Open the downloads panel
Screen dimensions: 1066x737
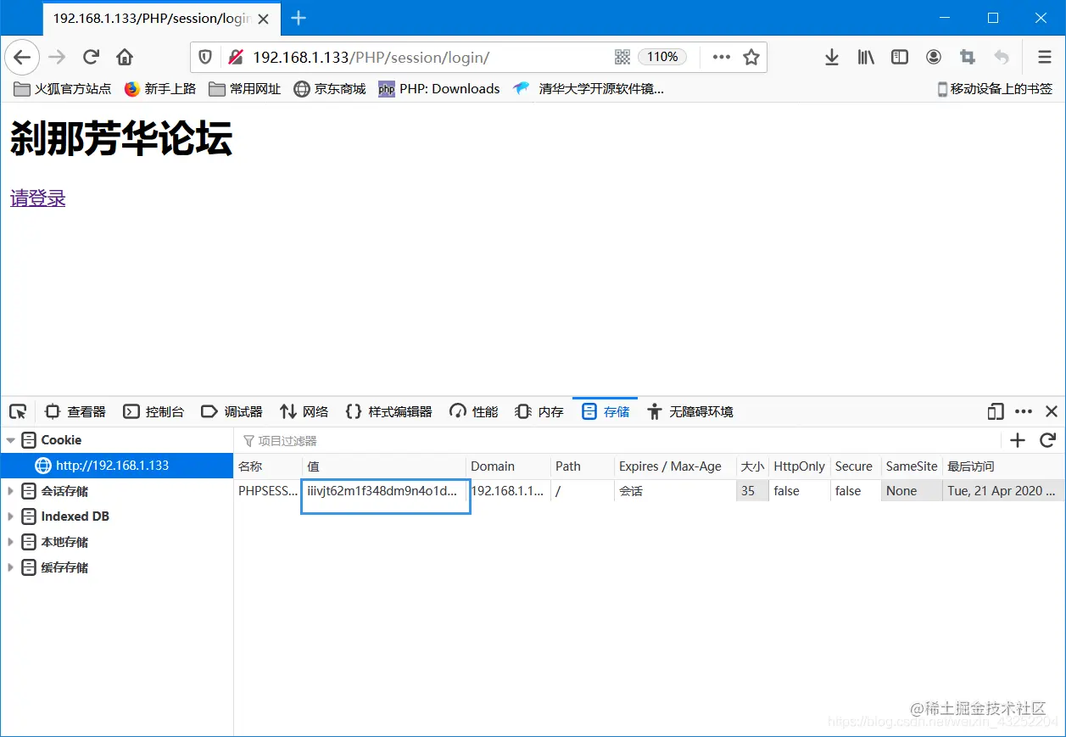832,57
